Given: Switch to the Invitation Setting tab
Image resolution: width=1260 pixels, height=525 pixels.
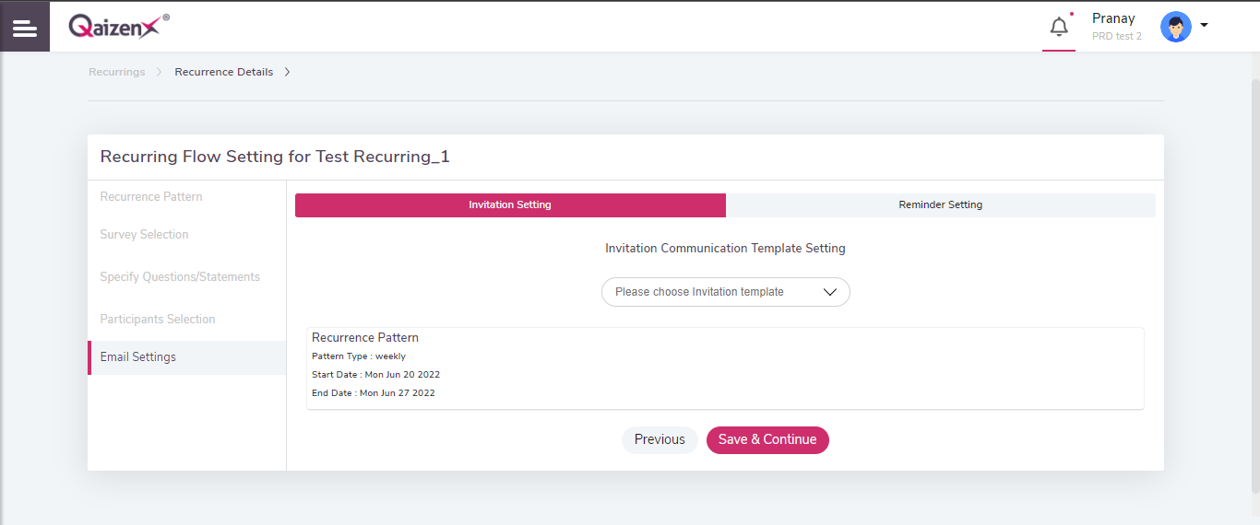Looking at the screenshot, I should pyautogui.click(x=510, y=205).
